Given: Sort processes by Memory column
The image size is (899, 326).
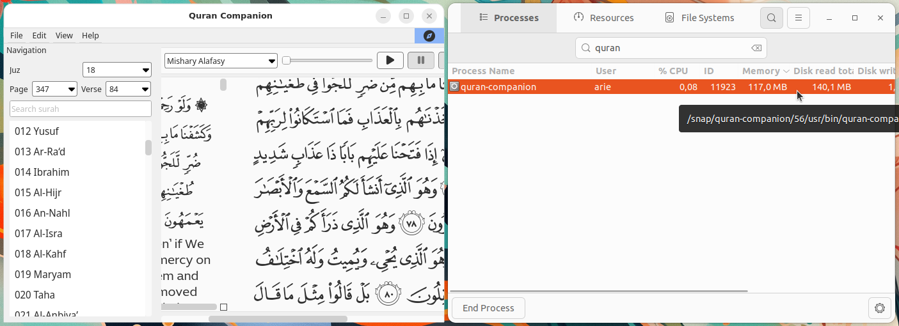Looking at the screenshot, I should (x=765, y=71).
